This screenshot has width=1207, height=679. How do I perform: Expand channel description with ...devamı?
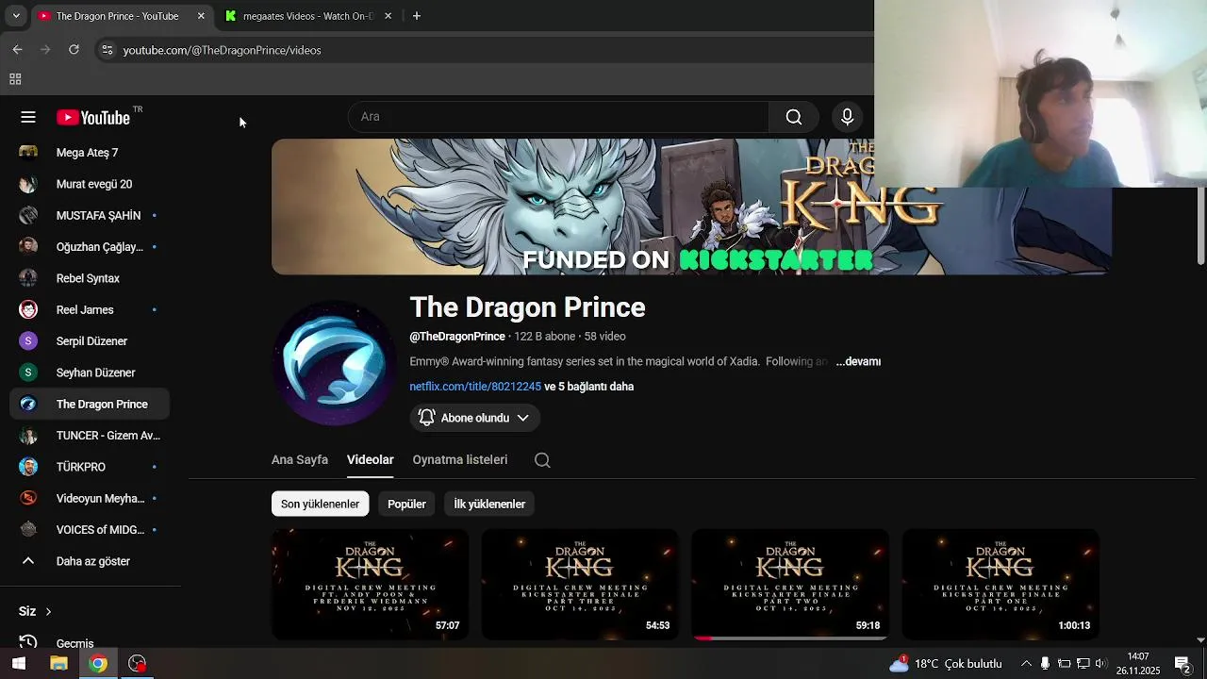point(858,361)
